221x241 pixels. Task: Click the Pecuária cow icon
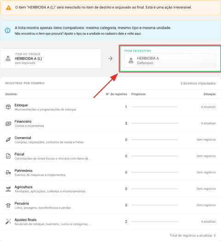click(x=8, y=205)
